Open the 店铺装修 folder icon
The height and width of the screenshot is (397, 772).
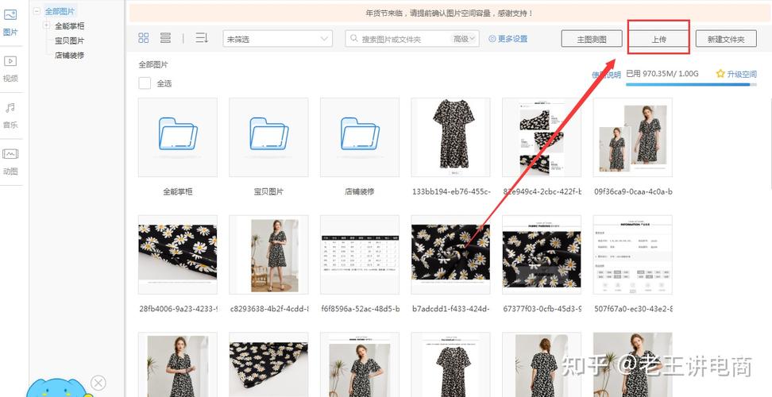pos(360,133)
